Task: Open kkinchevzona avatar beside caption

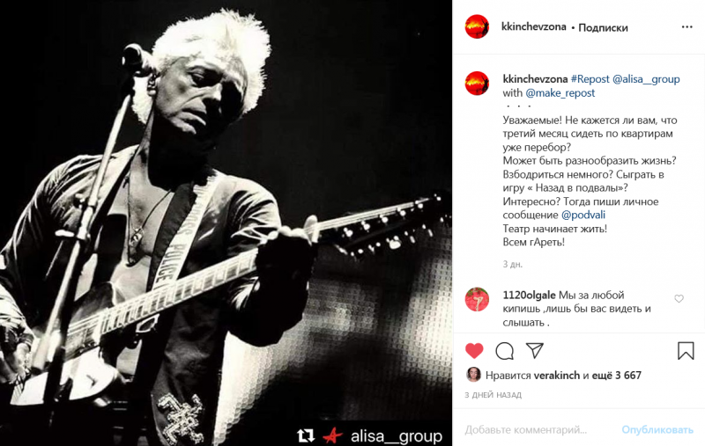Action: 477,84
